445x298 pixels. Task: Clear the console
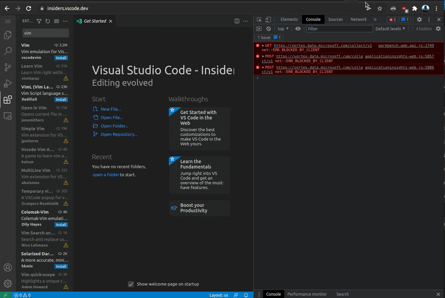pos(268,29)
